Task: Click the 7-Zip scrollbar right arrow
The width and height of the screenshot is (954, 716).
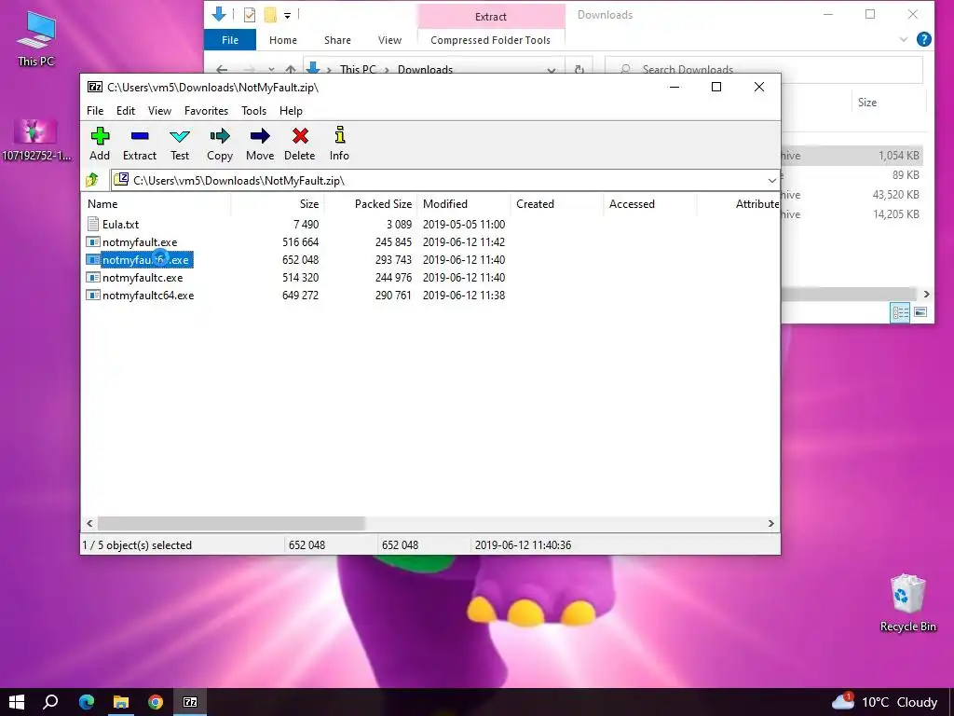Action: [x=770, y=524]
